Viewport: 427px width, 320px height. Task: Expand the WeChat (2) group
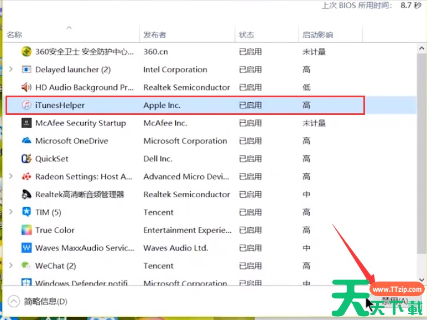(11, 265)
